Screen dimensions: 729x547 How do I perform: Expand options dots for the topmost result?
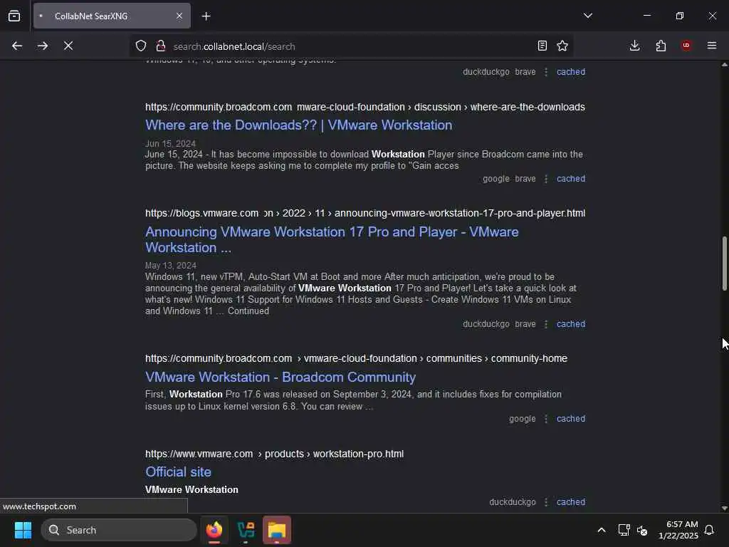tap(546, 72)
